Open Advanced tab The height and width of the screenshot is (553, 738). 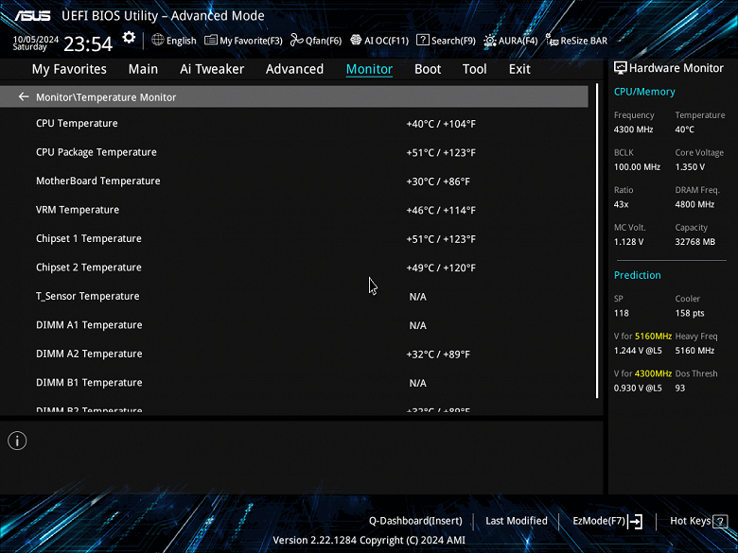[x=294, y=69]
